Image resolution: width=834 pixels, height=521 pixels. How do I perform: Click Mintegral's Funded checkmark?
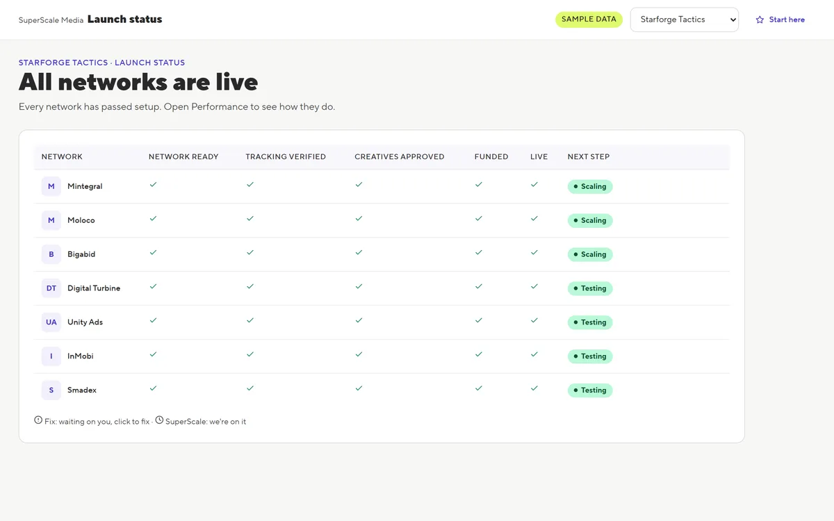pos(479,185)
